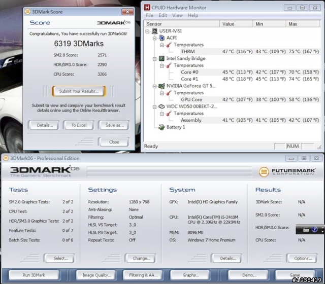The width and height of the screenshot is (325, 284).
Task: Click the Min column header
Action: coord(270,24)
